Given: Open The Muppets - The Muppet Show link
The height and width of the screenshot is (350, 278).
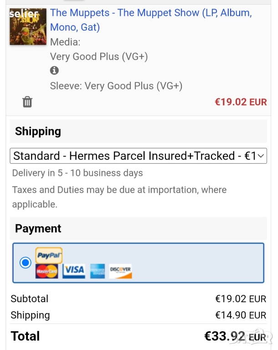Looking at the screenshot, I should (x=150, y=20).
